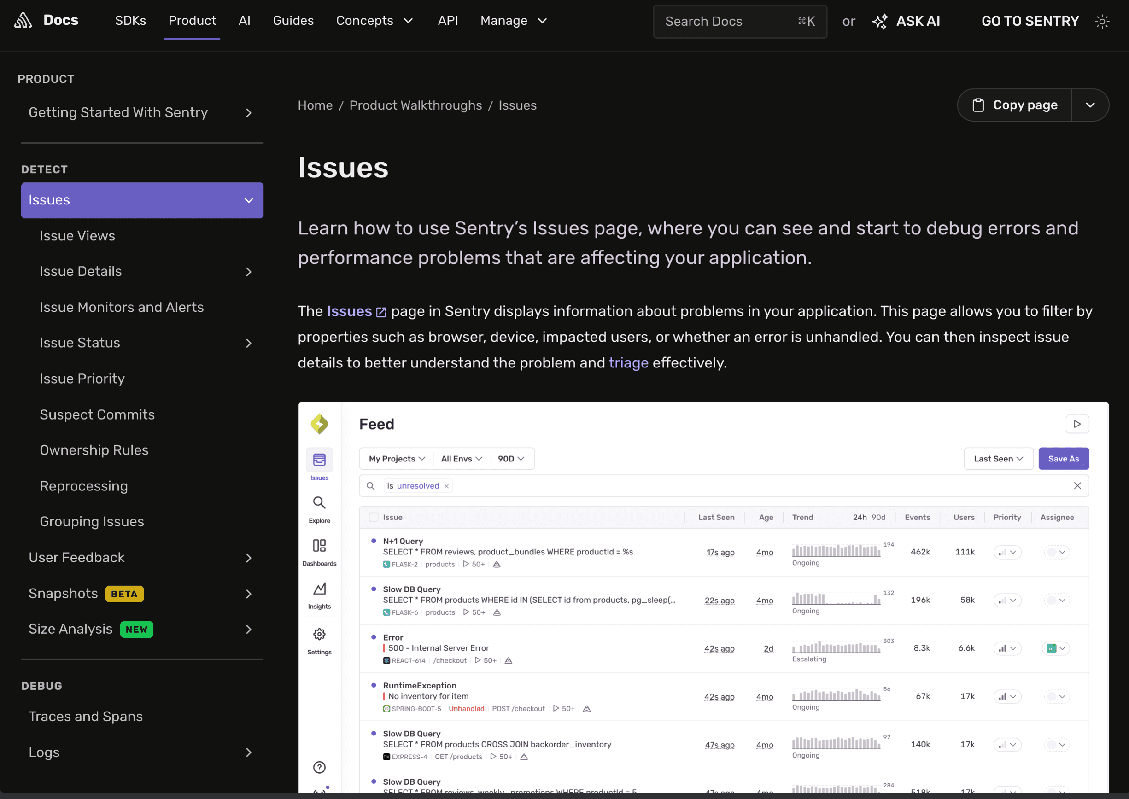
Task: Click the help question mark icon
Action: click(x=319, y=767)
